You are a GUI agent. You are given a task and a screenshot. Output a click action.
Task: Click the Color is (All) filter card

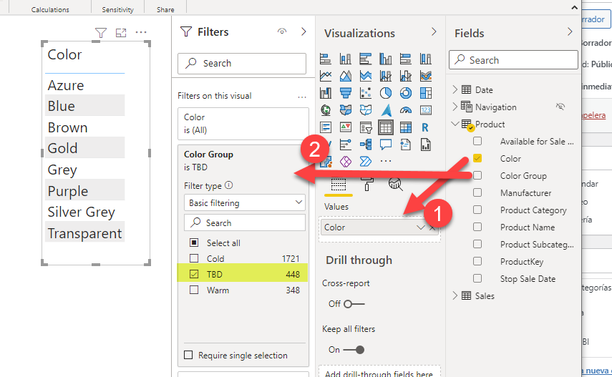[243, 124]
